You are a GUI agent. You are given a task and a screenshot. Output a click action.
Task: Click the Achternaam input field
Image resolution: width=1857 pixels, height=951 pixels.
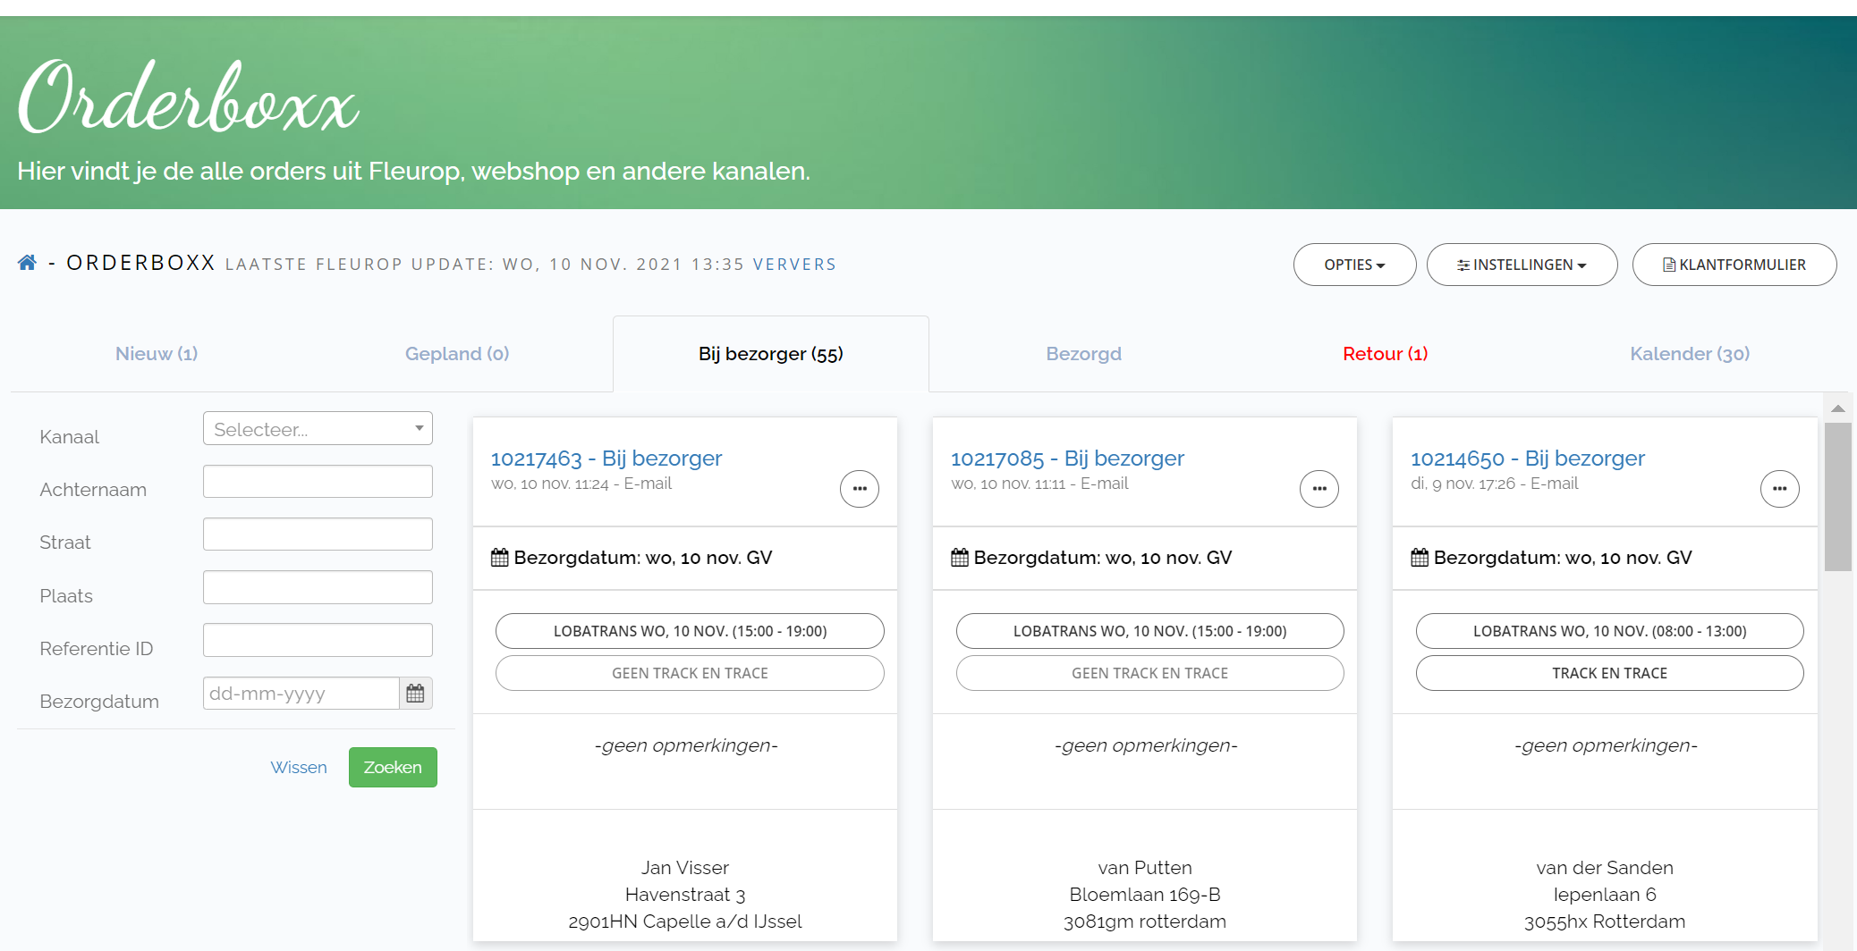coord(318,481)
